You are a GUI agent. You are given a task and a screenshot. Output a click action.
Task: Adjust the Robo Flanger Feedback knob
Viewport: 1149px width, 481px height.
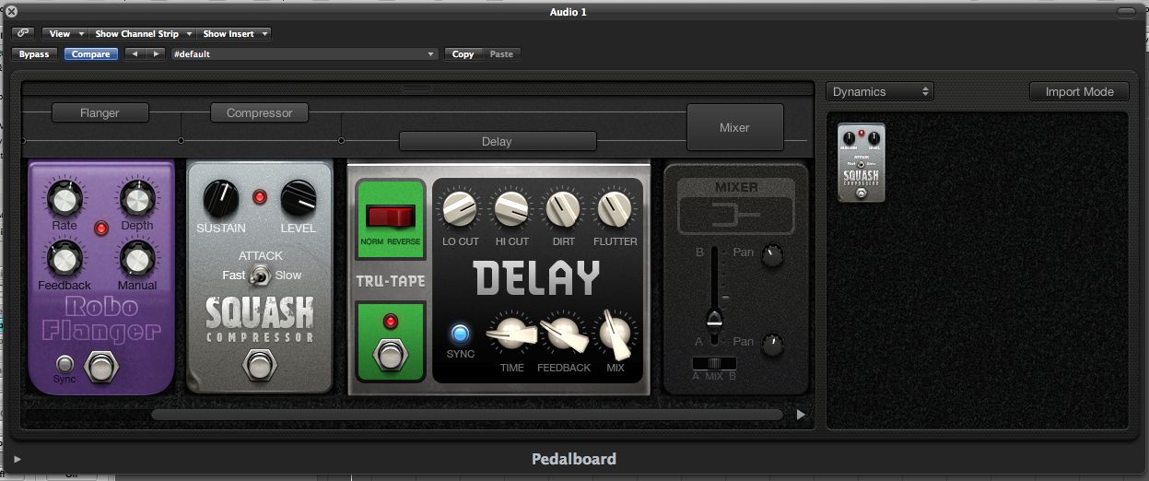click(64, 258)
